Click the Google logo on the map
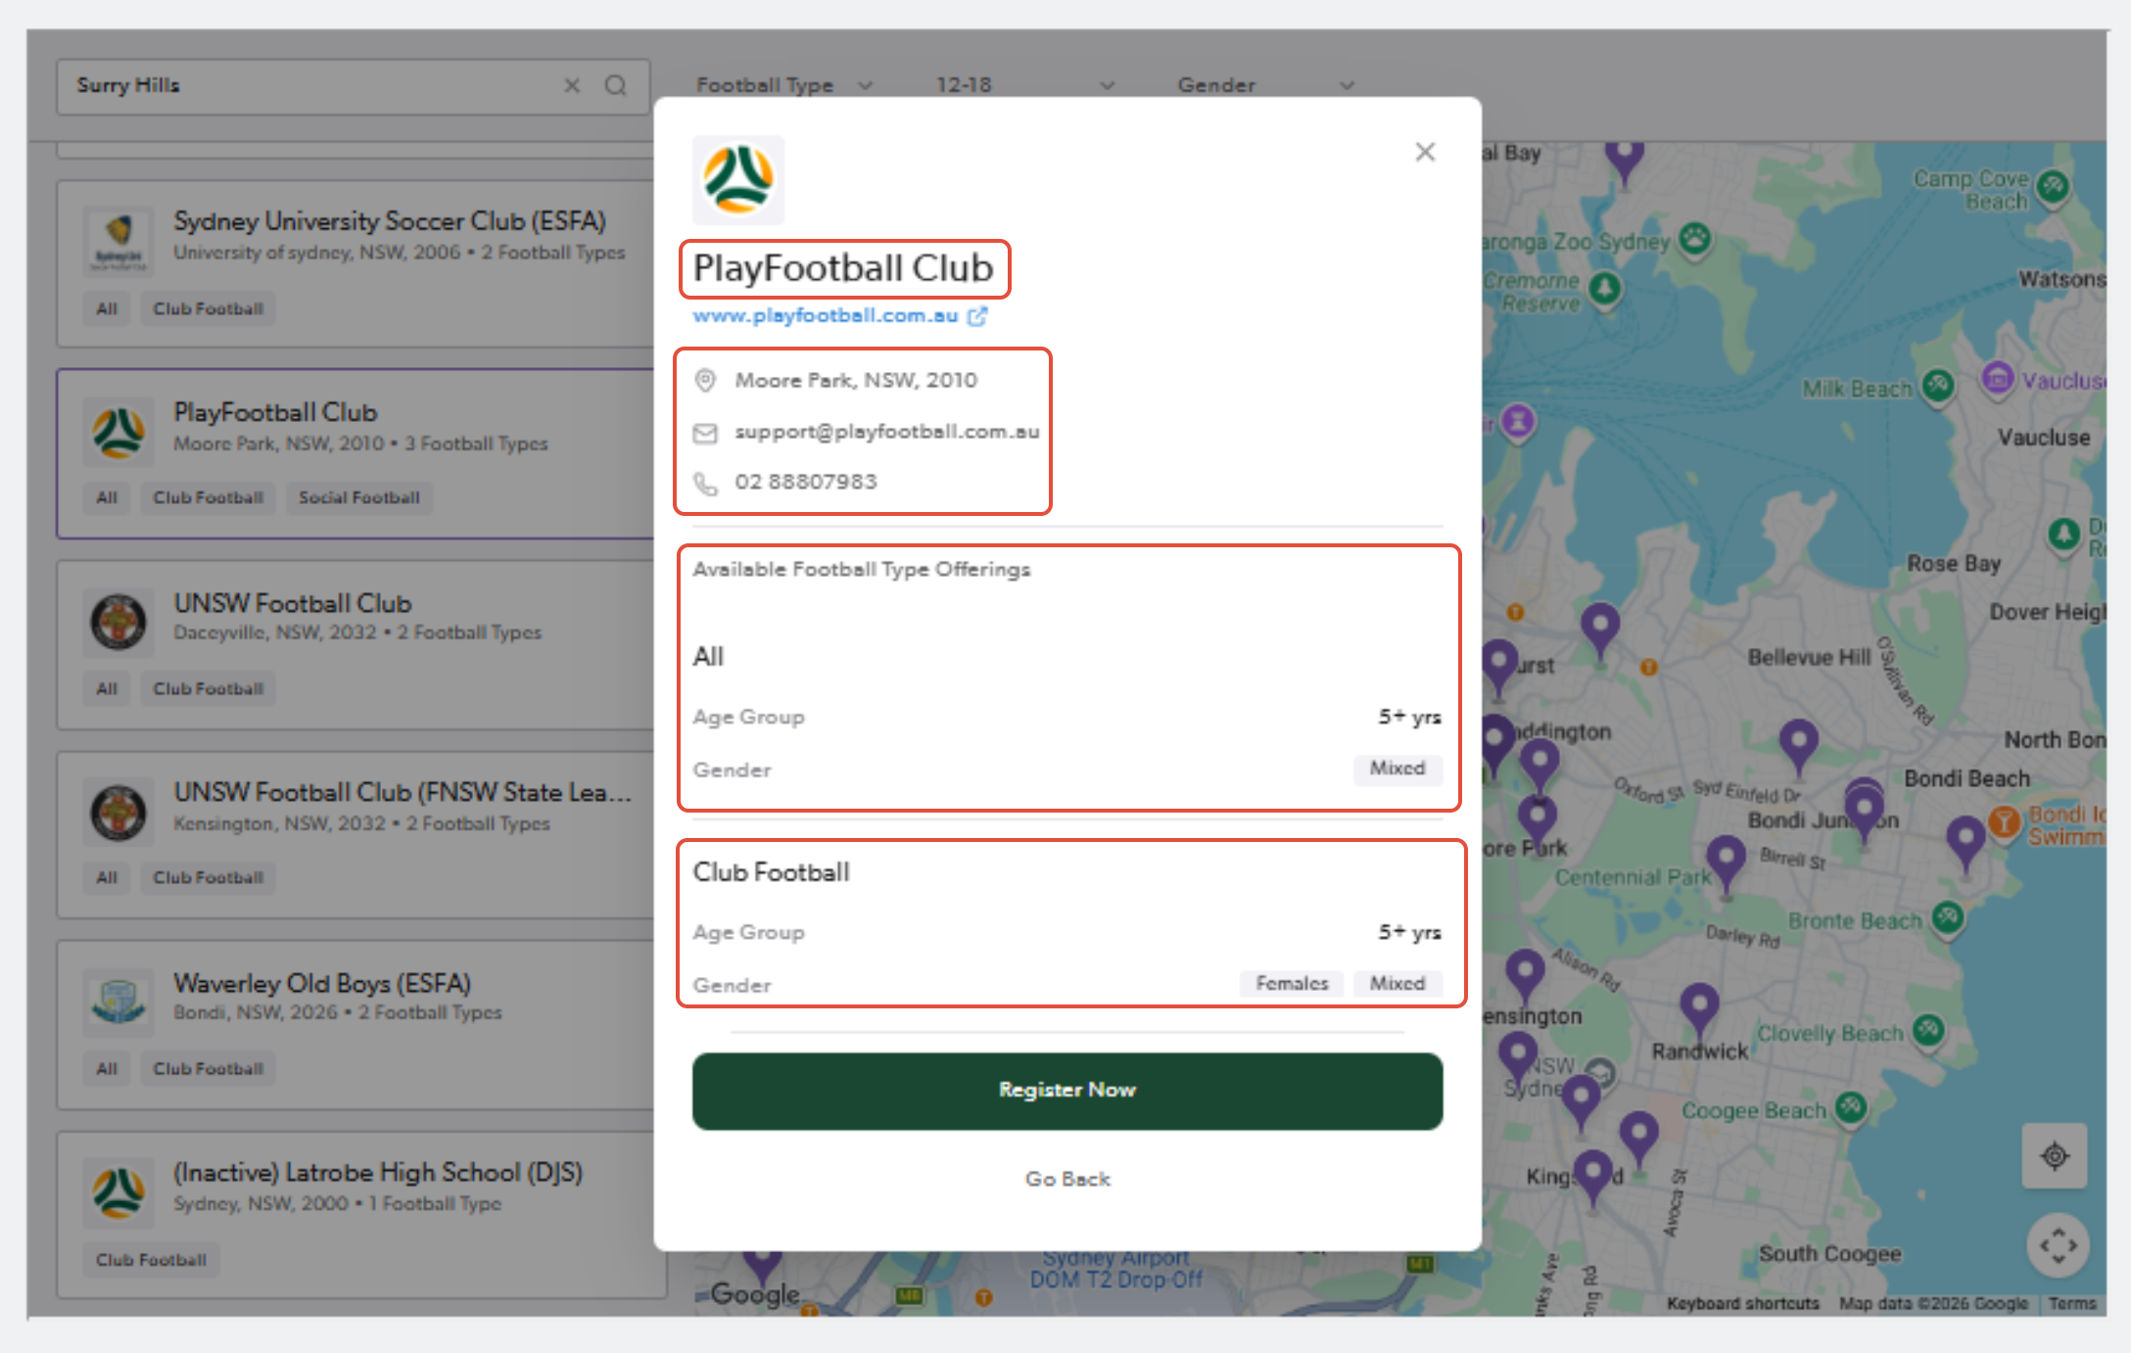The image size is (2131, 1353). (x=755, y=1294)
